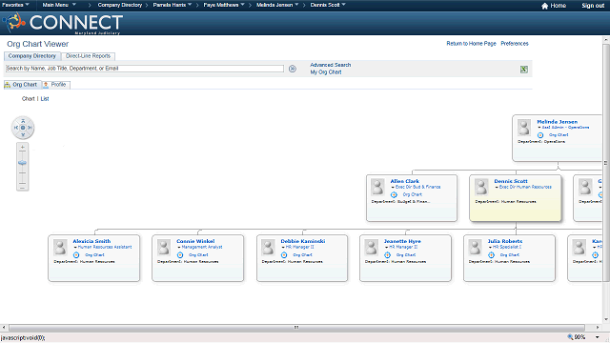Screen dimensions: 610x343
Task: Click Dennis Scott's photo placeholder
Action: point(481,187)
